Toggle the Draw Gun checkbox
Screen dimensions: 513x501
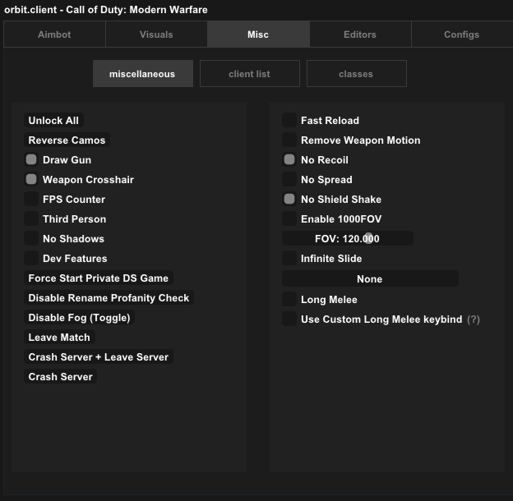click(x=31, y=160)
